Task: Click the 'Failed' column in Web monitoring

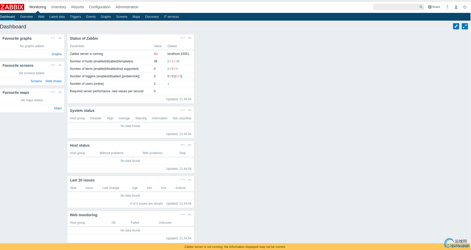Action: coord(135,223)
